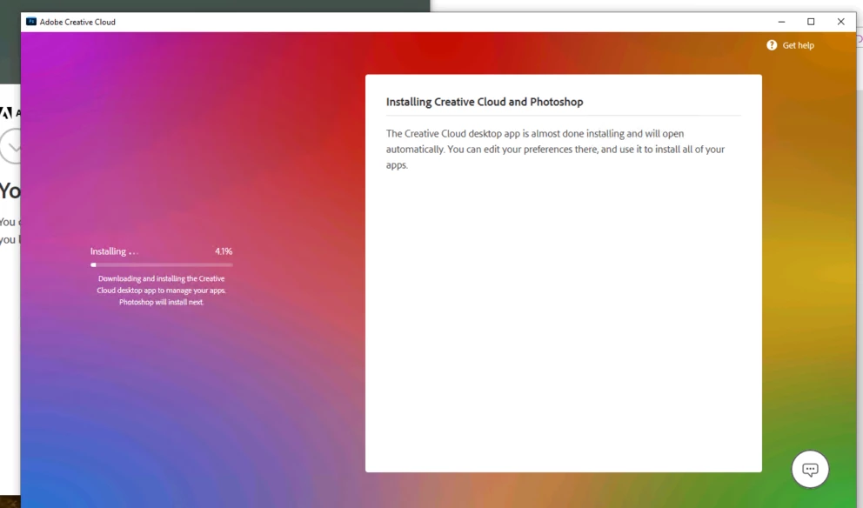
Task: Open the chat support bubble button
Action: (810, 469)
